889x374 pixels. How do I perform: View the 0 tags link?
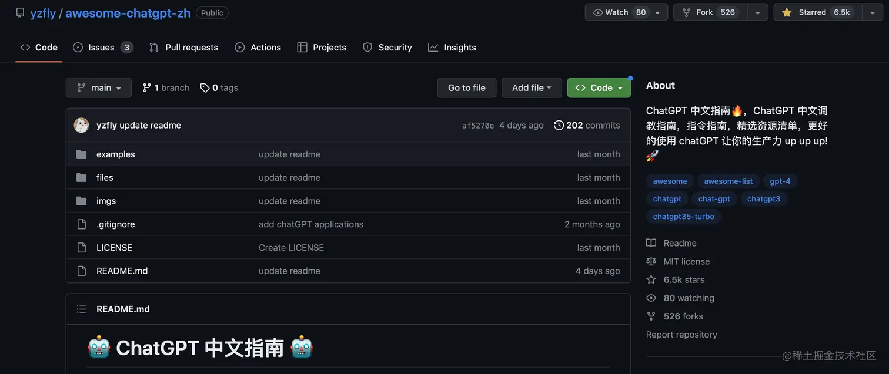click(219, 87)
